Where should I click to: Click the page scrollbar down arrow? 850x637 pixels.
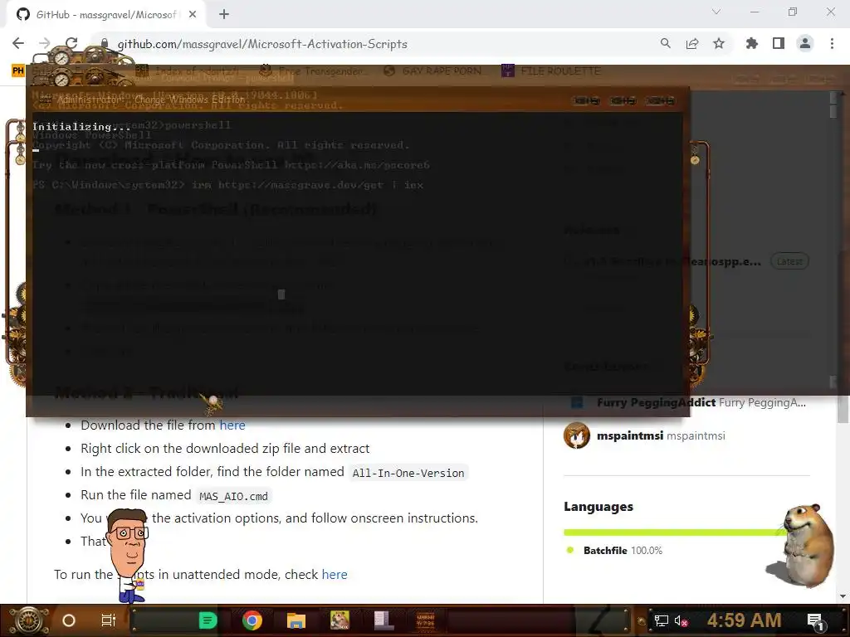843,596
